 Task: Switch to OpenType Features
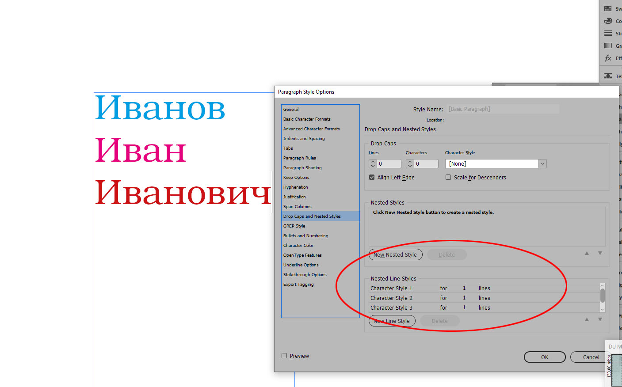320,255
